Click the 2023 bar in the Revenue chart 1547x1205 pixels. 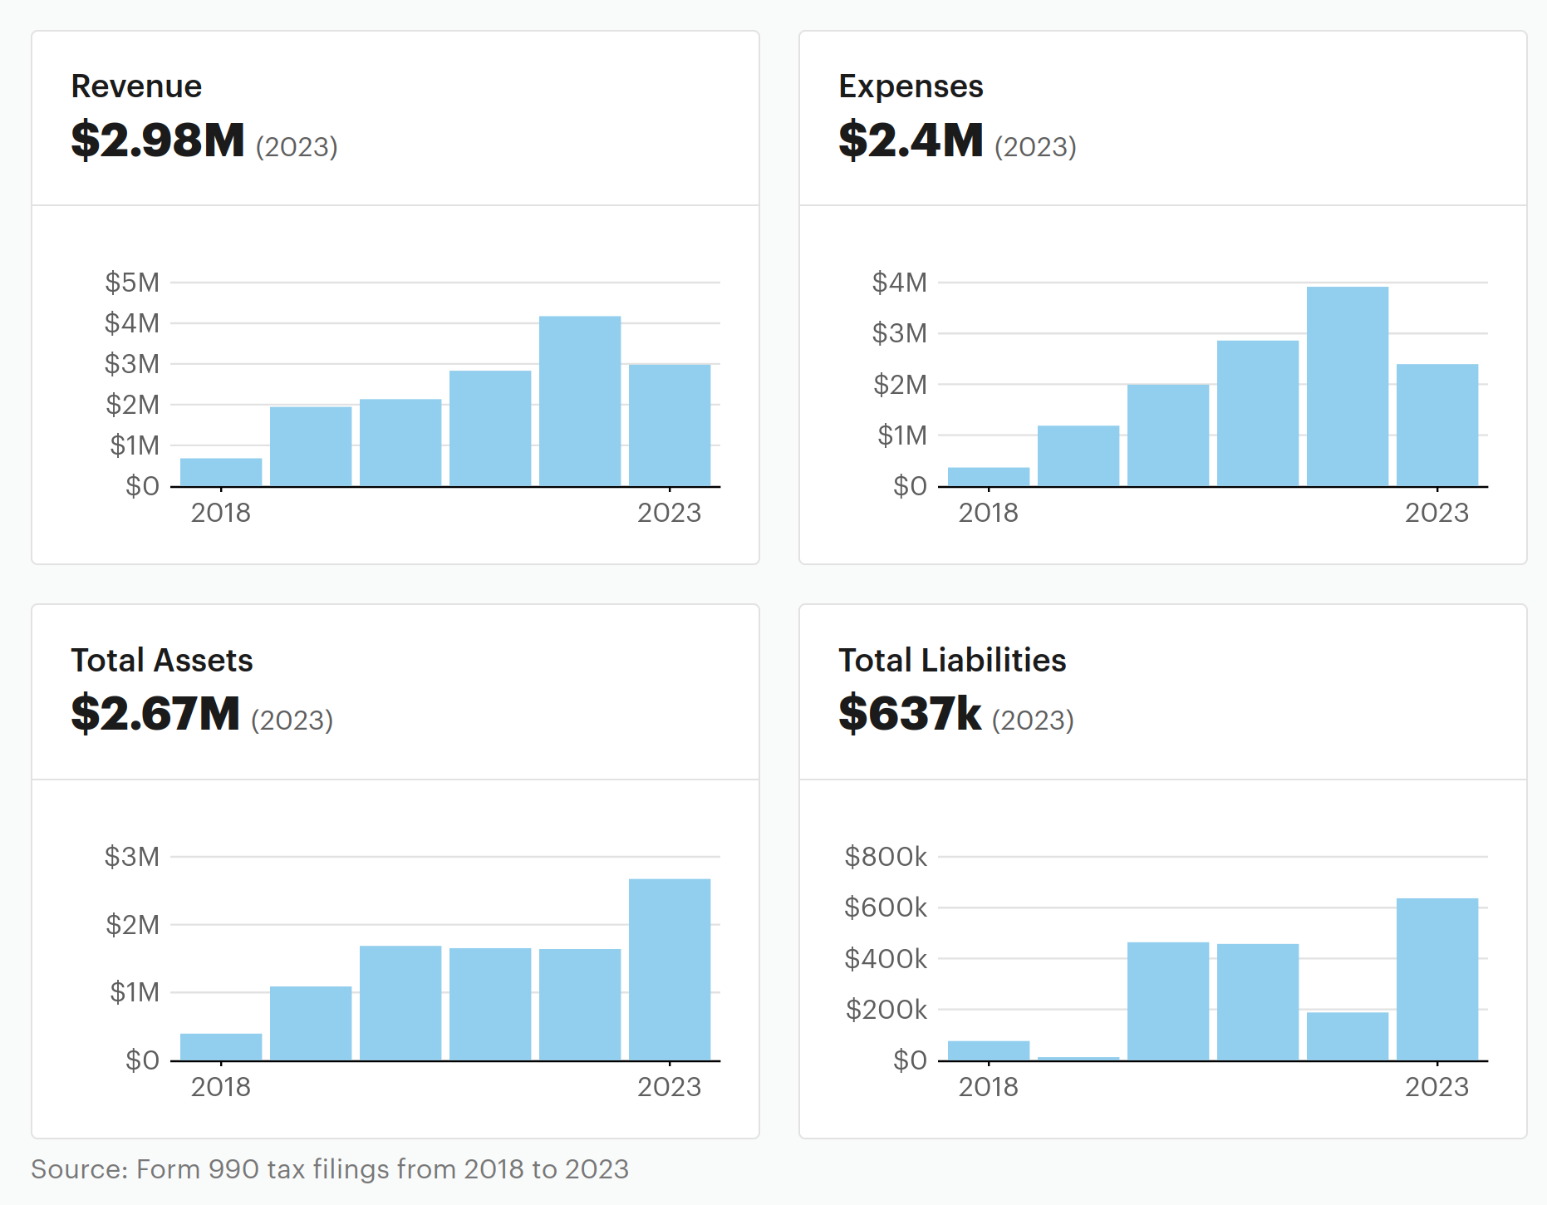tap(669, 425)
